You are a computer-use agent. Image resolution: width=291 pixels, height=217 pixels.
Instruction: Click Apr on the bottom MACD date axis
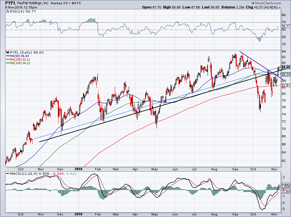click(x=135, y=214)
